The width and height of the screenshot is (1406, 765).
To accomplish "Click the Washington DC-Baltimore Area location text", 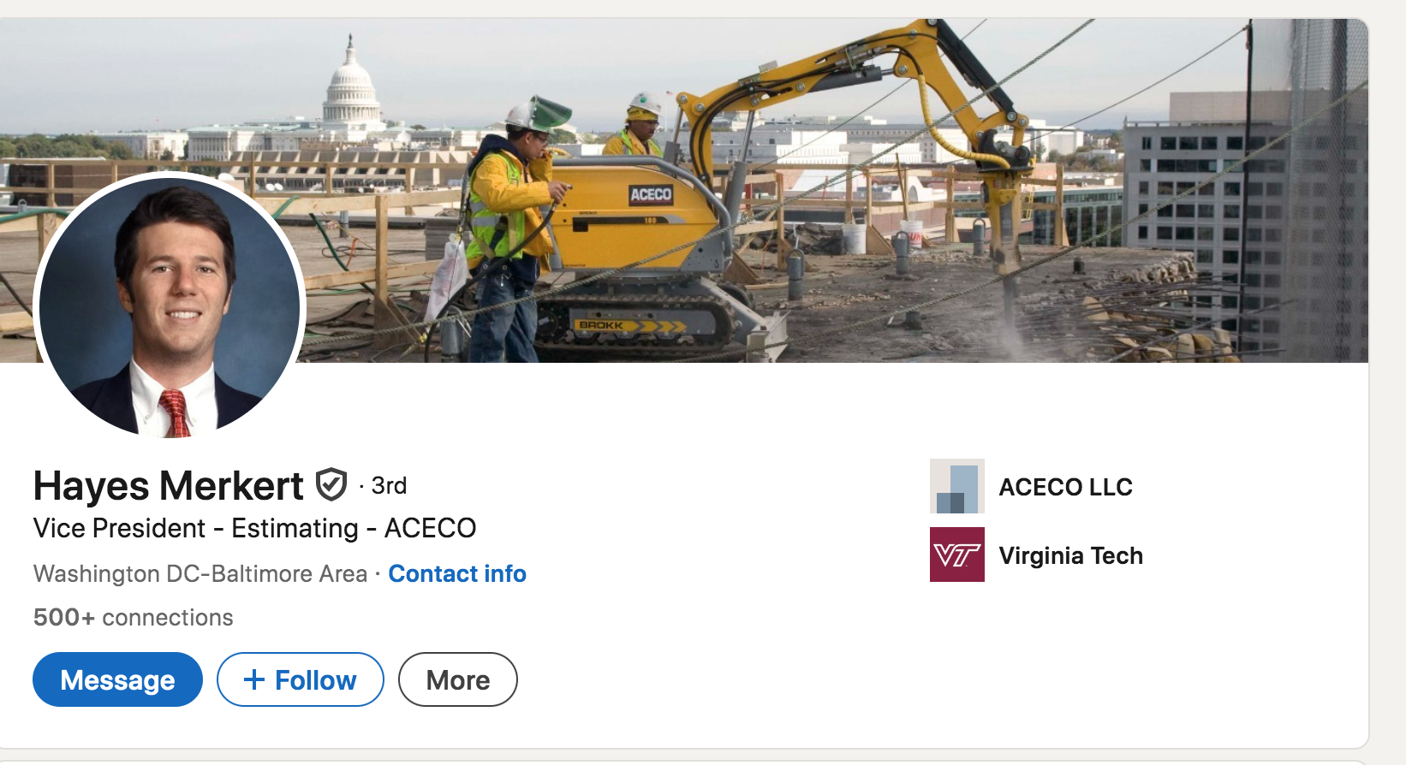I will click(200, 573).
